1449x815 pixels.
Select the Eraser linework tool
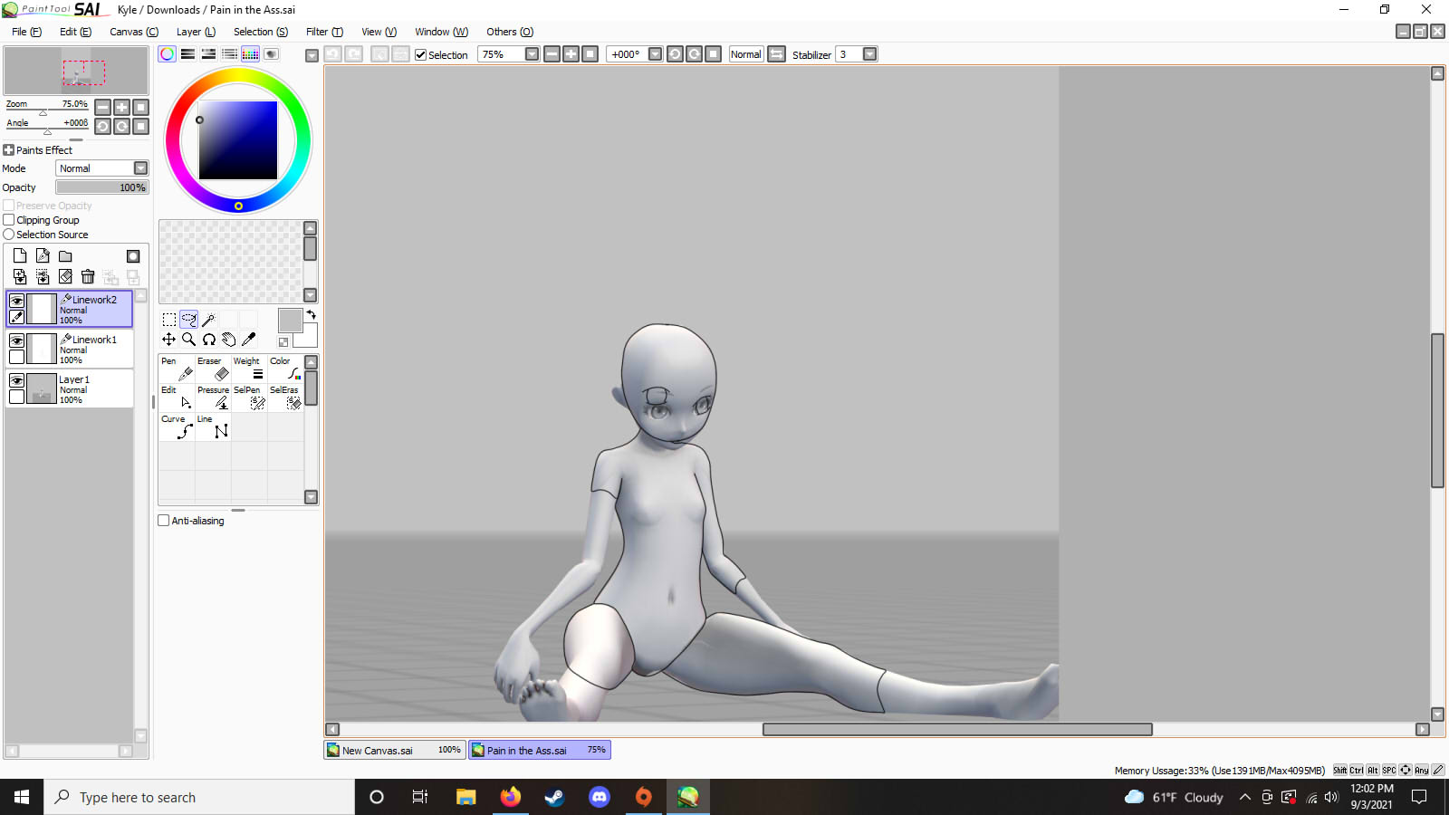pyautogui.click(x=213, y=368)
